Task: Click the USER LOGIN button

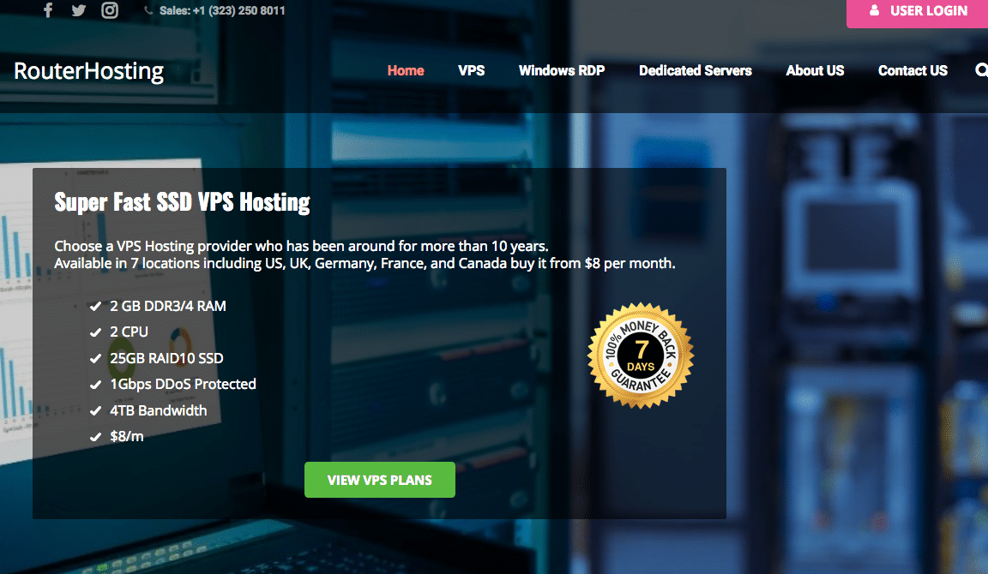Action: [917, 12]
